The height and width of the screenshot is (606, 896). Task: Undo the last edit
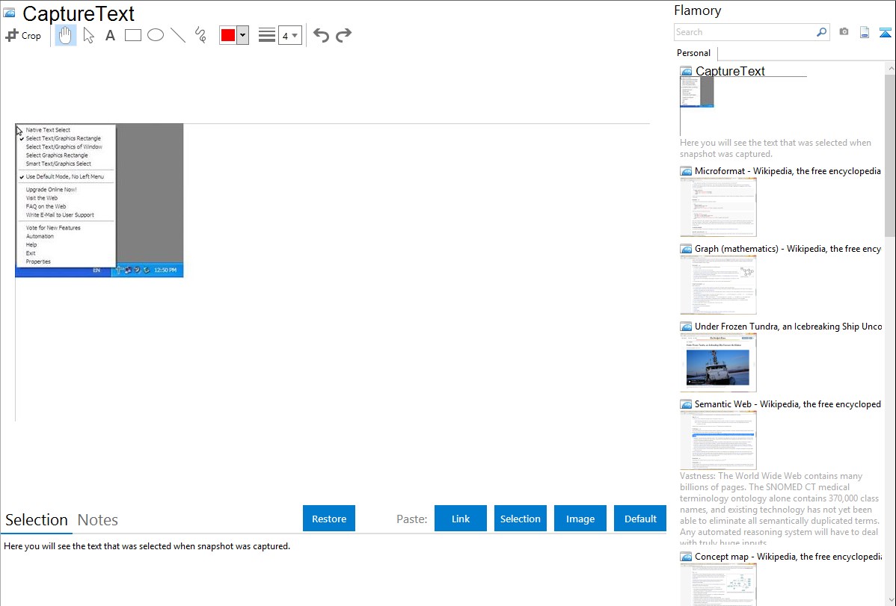click(321, 35)
